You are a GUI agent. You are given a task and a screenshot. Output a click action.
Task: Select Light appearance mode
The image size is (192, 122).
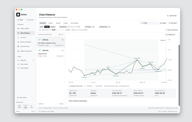tap(25, 107)
